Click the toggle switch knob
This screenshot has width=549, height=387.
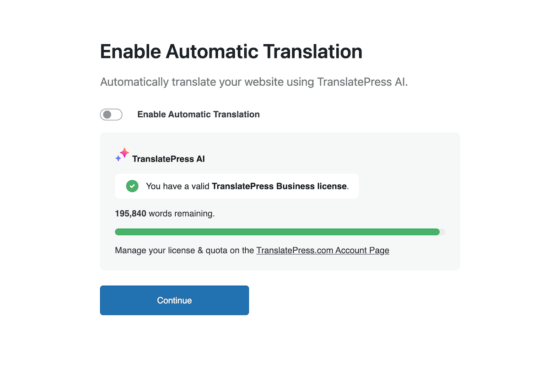107,114
